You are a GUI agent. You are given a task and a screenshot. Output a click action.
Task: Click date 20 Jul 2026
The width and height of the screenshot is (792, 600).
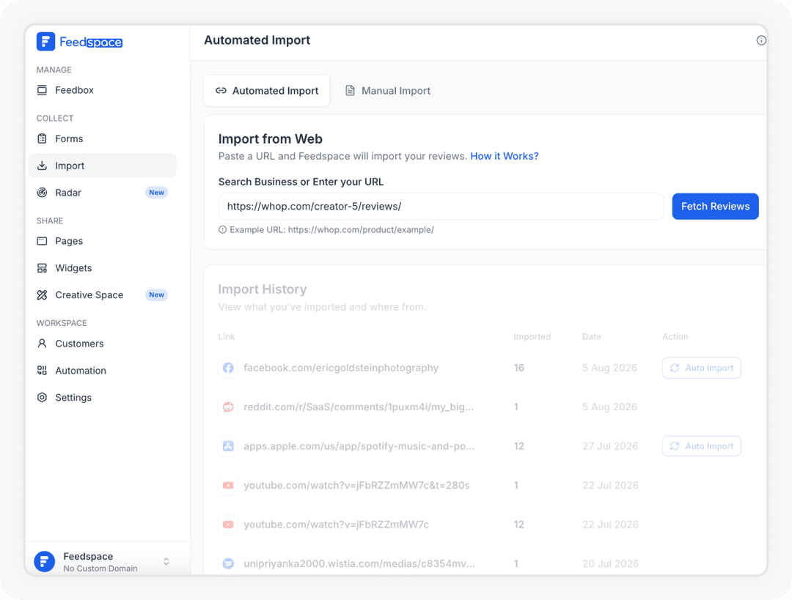610,563
